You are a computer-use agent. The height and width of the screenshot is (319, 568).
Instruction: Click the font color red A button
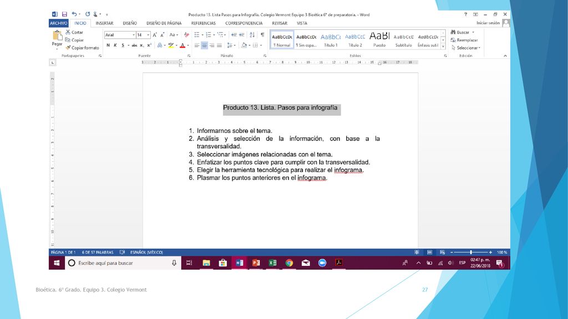182,45
